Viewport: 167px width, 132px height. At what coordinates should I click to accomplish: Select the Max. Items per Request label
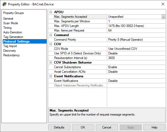69,30
